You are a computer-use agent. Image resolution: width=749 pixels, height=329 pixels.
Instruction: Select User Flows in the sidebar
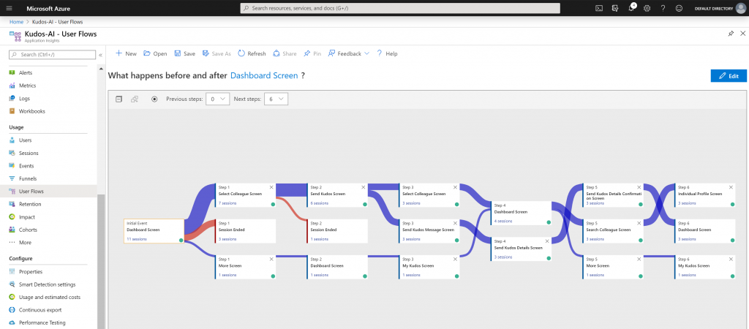[48, 191]
